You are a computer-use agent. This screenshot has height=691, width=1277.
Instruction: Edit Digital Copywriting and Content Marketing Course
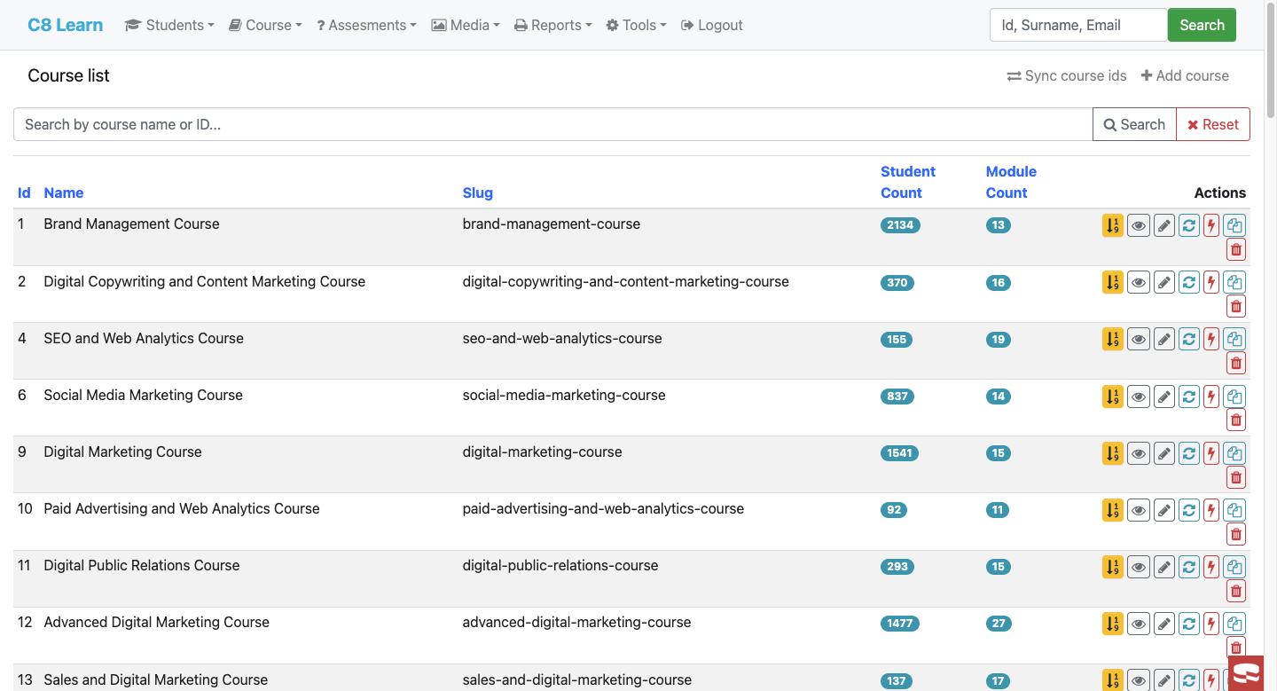(x=1163, y=282)
